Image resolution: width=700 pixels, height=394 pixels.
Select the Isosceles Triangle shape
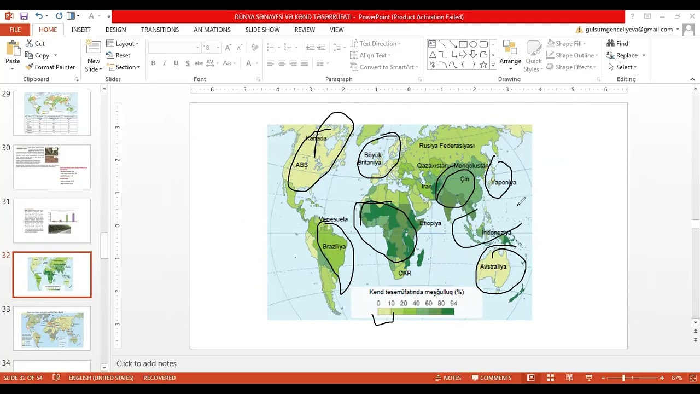click(x=432, y=55)
